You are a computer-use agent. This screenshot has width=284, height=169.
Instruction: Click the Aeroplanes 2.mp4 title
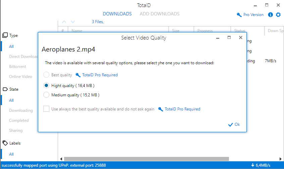point(68,49)
